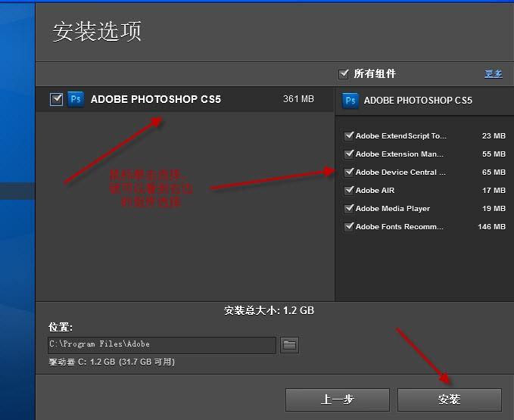Screen dimensions: 514x420
Task: Click the 安装总大小: 1.2 GB text
Action: tap(269, 310)
